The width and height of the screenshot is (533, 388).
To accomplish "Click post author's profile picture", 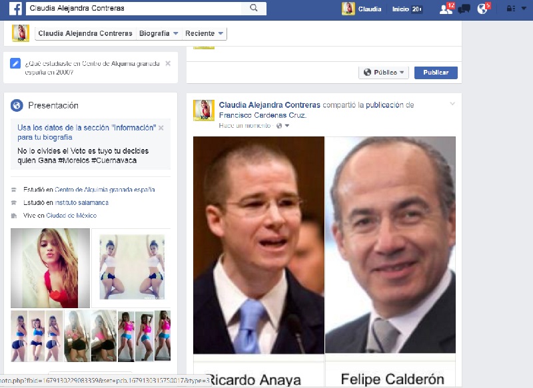I will pos(204,110).
